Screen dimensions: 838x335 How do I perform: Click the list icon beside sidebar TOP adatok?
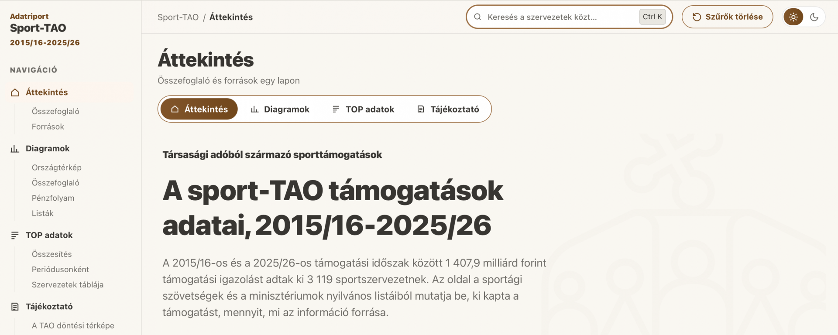pos(15,236)
